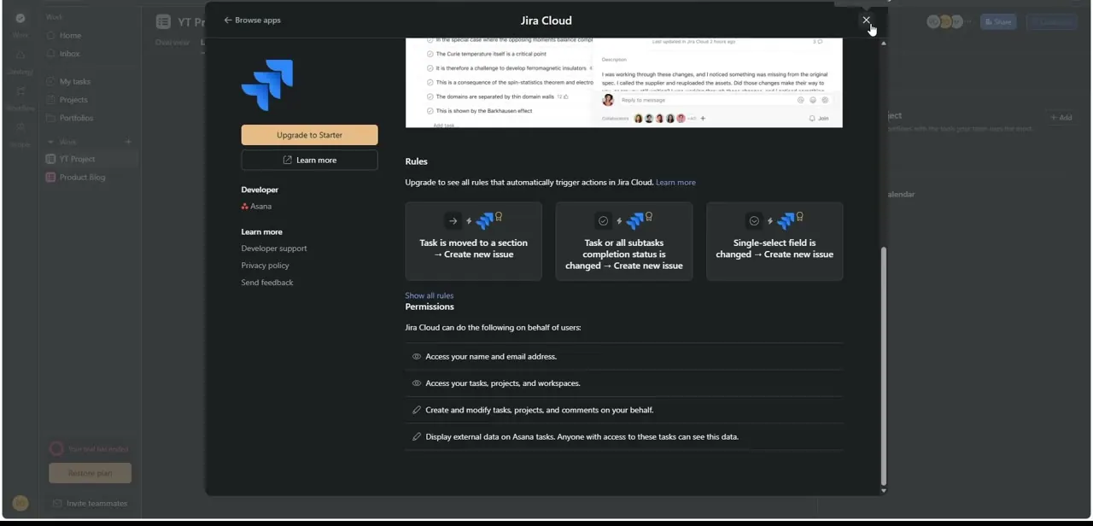Click Upgrade to Starter button
The height and width of the screenshot is (526, 1093).
pos(309,135)
